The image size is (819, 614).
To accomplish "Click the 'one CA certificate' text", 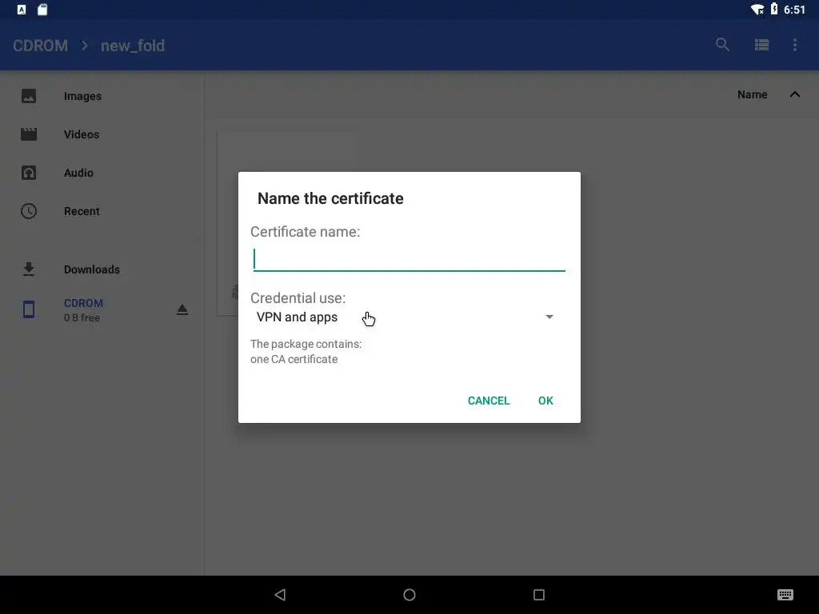I will (294, 359).
